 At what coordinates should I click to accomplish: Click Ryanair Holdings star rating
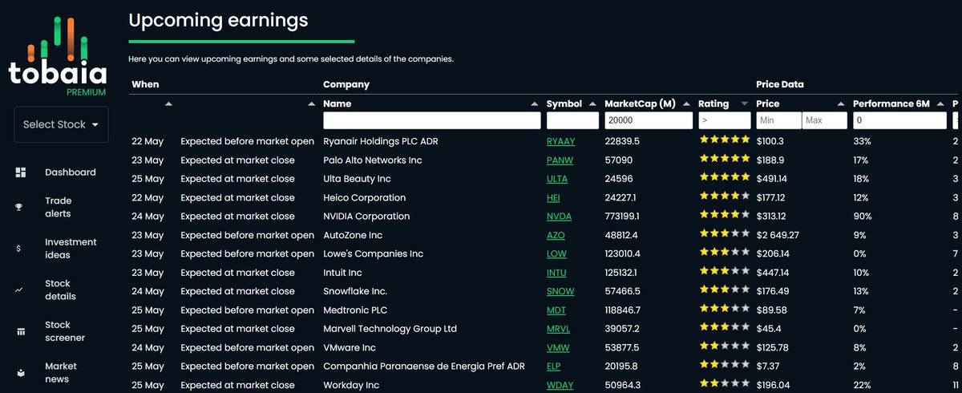(x=725, y=140)
